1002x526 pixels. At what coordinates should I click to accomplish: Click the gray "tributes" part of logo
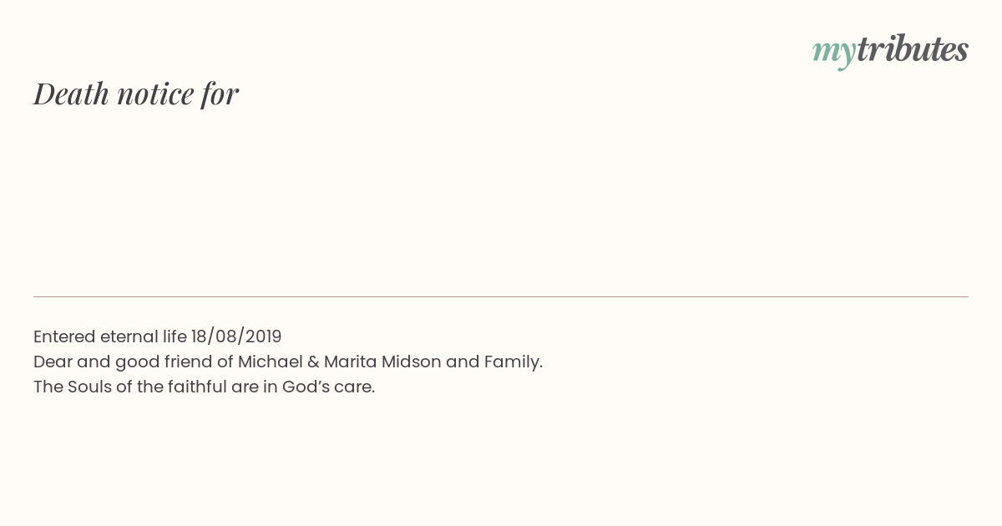(913, 48)
